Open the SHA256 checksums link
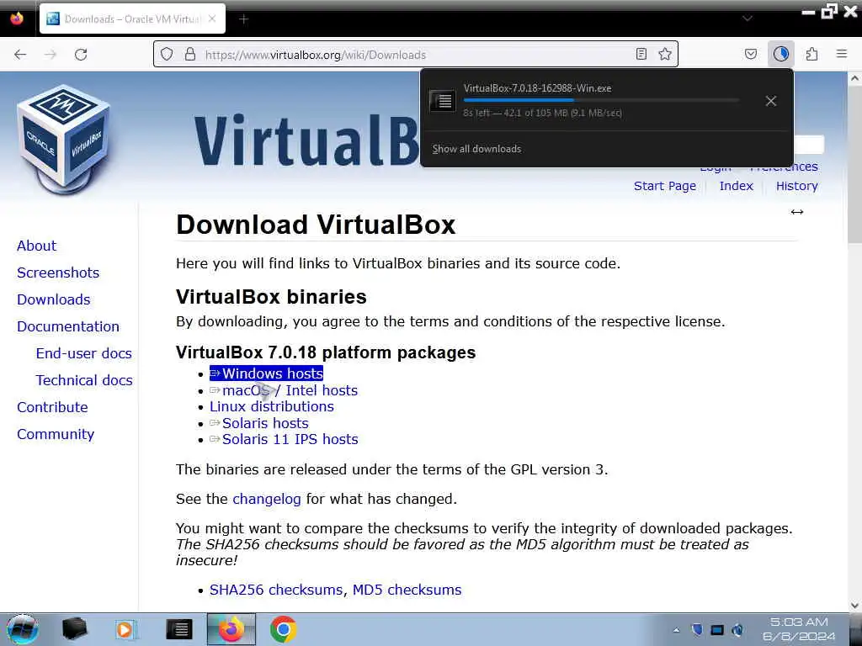This screenshot has height=646, width=862. tap(276, 590)
